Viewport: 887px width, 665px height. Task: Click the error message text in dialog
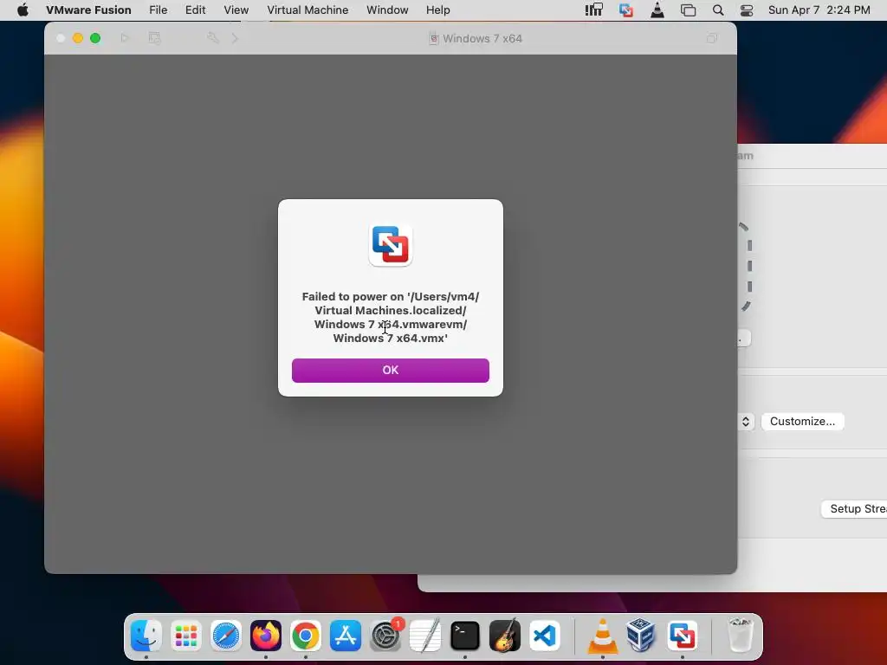391,317
